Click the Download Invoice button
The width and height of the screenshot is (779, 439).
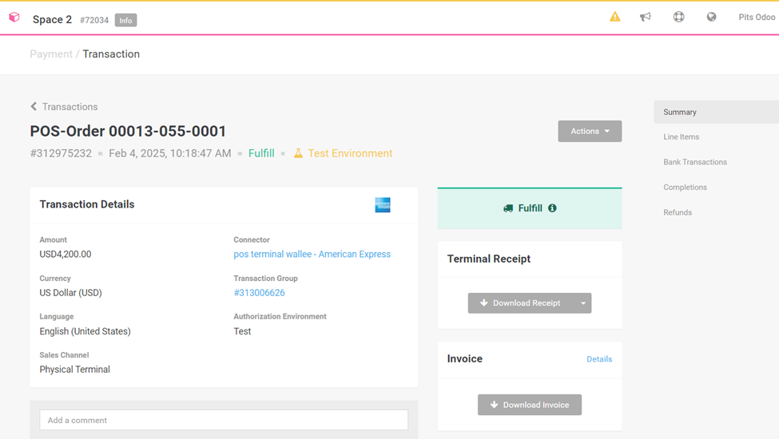click(529, 405)
